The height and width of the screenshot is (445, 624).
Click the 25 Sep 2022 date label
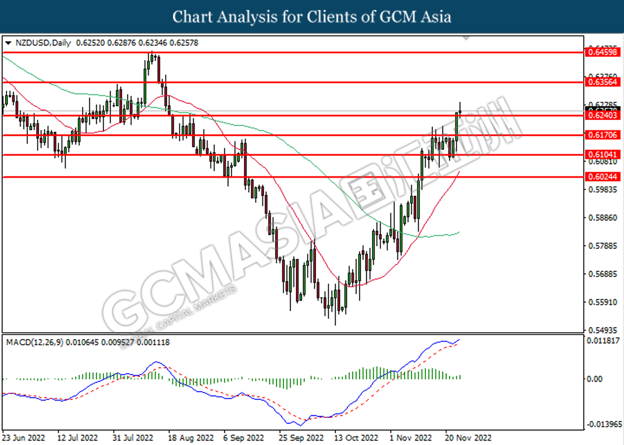pyautogui.click(x=301, y=438)
